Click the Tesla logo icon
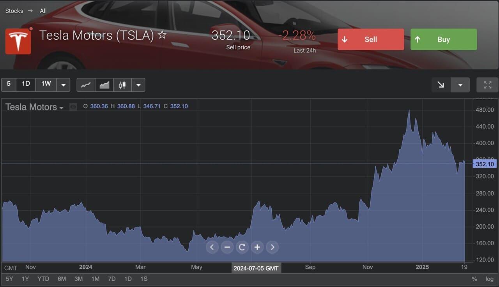499x287 pixels. tap(18, 41)
